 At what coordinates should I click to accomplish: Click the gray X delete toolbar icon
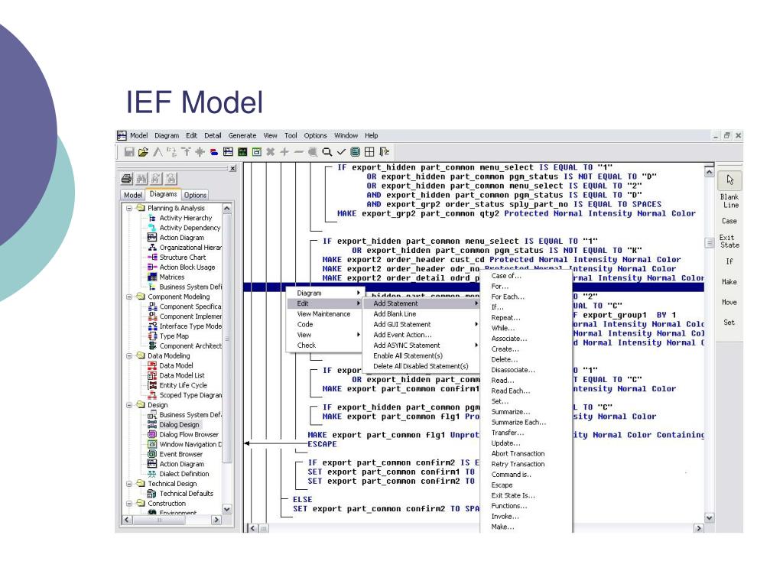pyautogui.click(x=271, y=152)
